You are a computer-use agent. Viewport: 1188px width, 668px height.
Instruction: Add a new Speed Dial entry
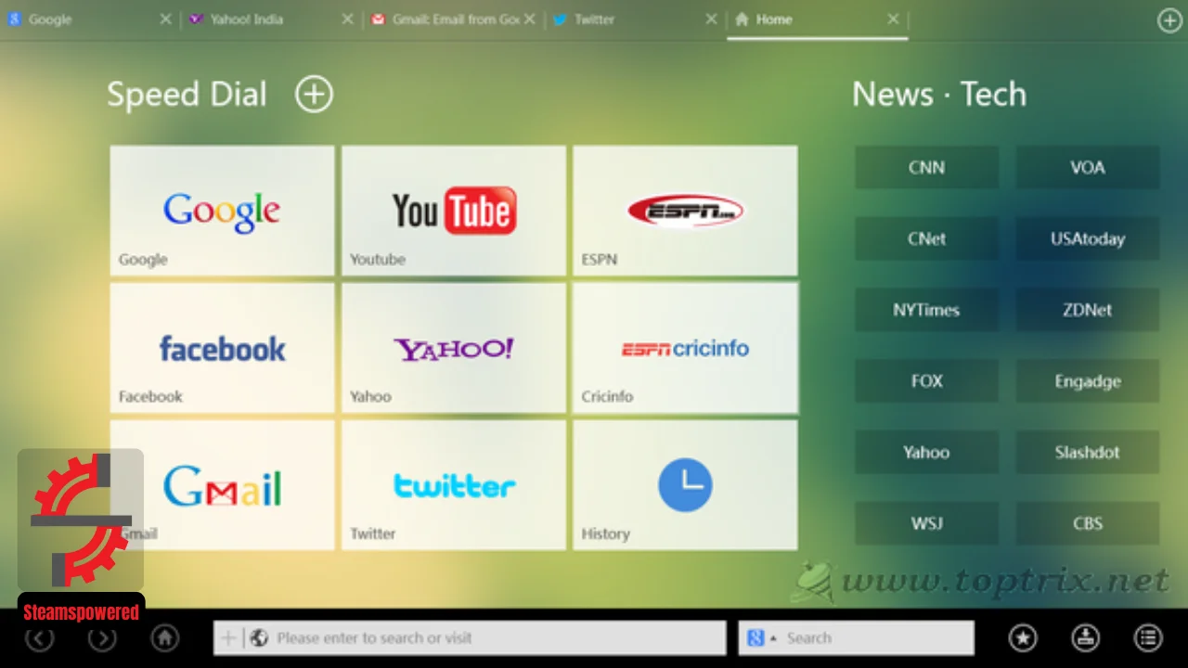tap(314, 94)
